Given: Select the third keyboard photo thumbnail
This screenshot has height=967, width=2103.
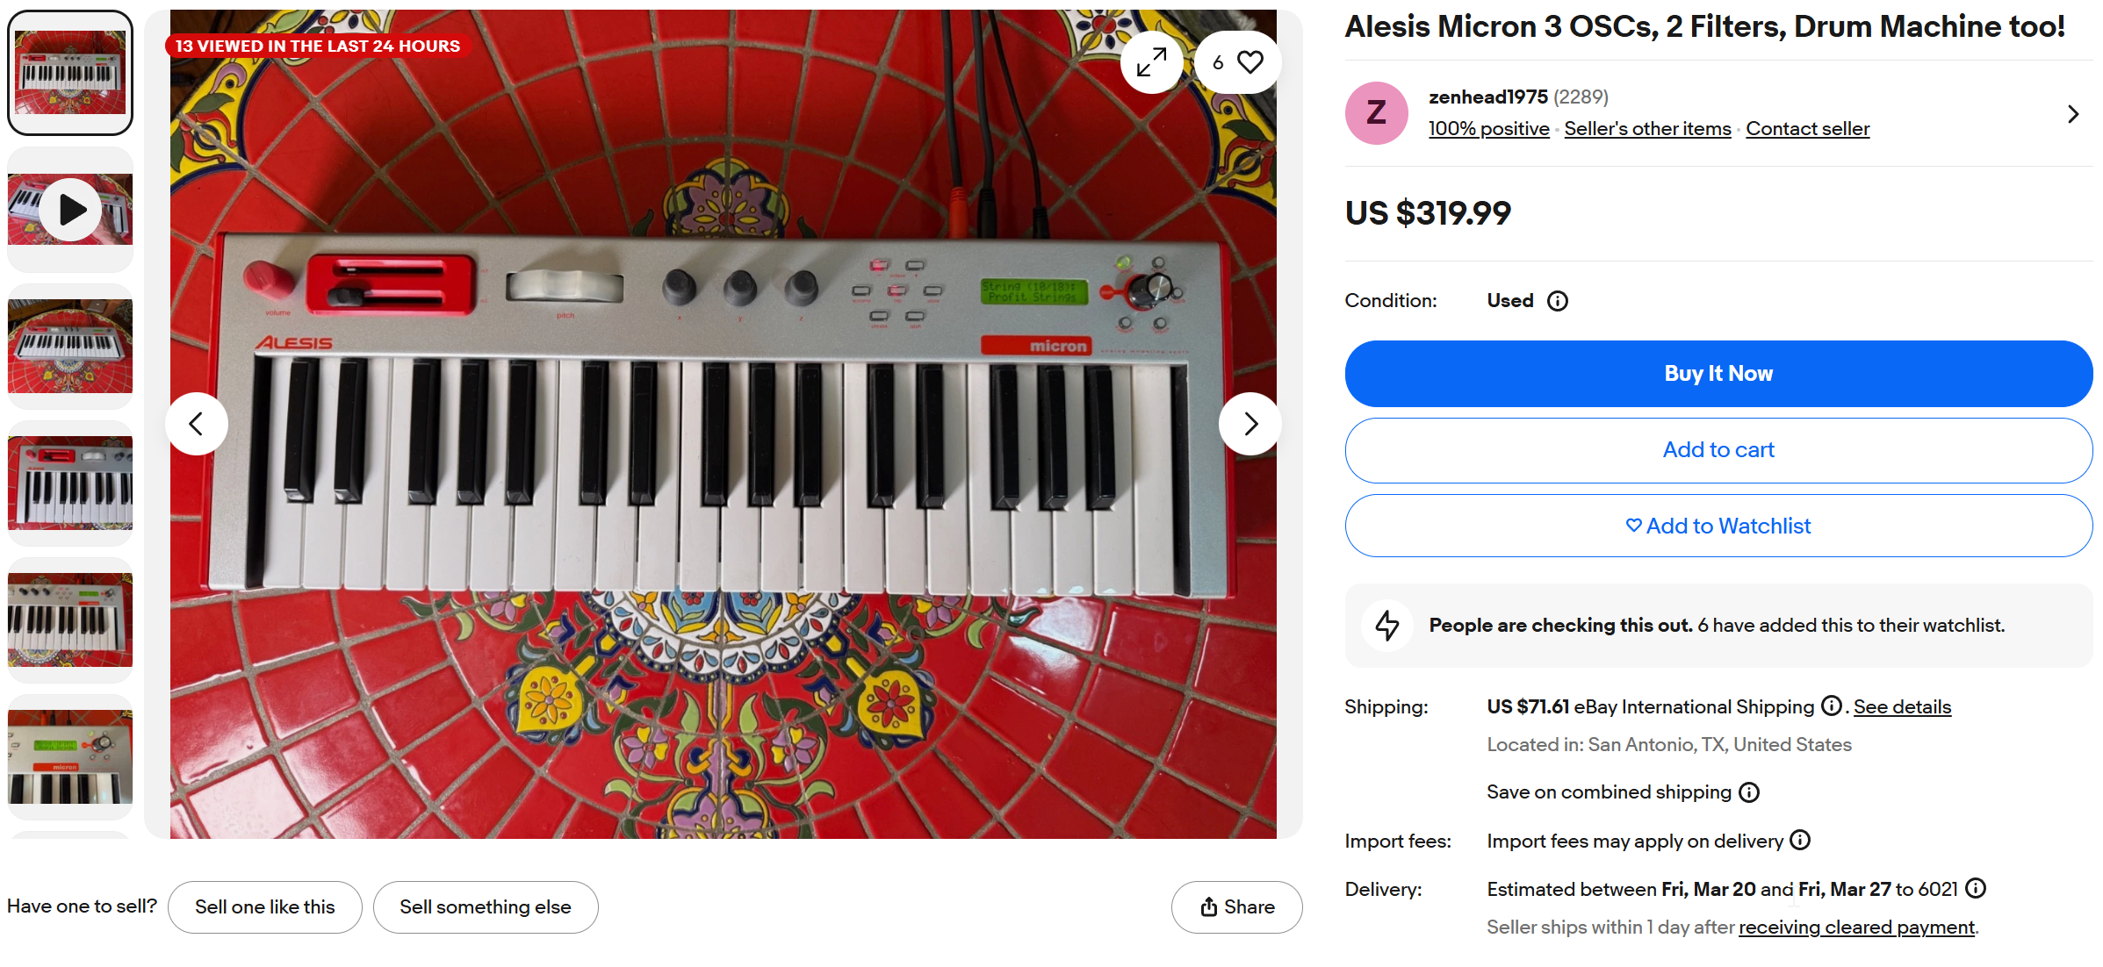Looking at the screenshot, I should coord(70,347).
